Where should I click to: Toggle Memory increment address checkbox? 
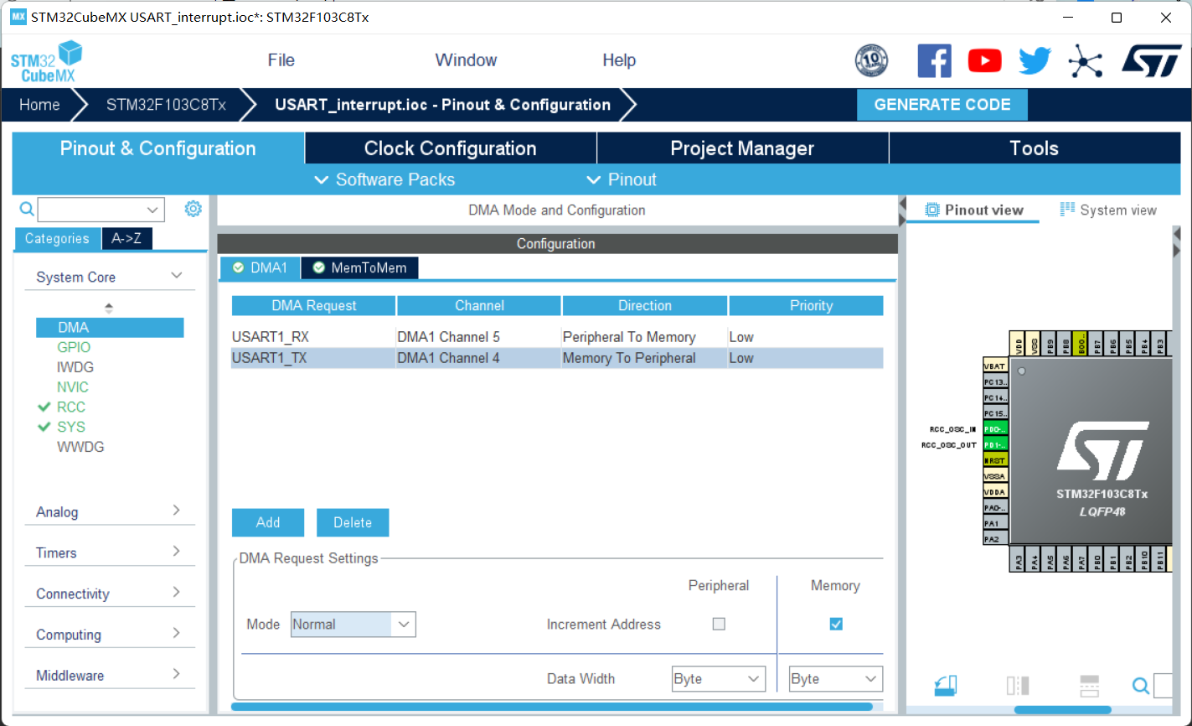(x=836, y=624)
